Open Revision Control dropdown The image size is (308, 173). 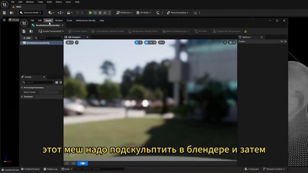coord(274,169)
